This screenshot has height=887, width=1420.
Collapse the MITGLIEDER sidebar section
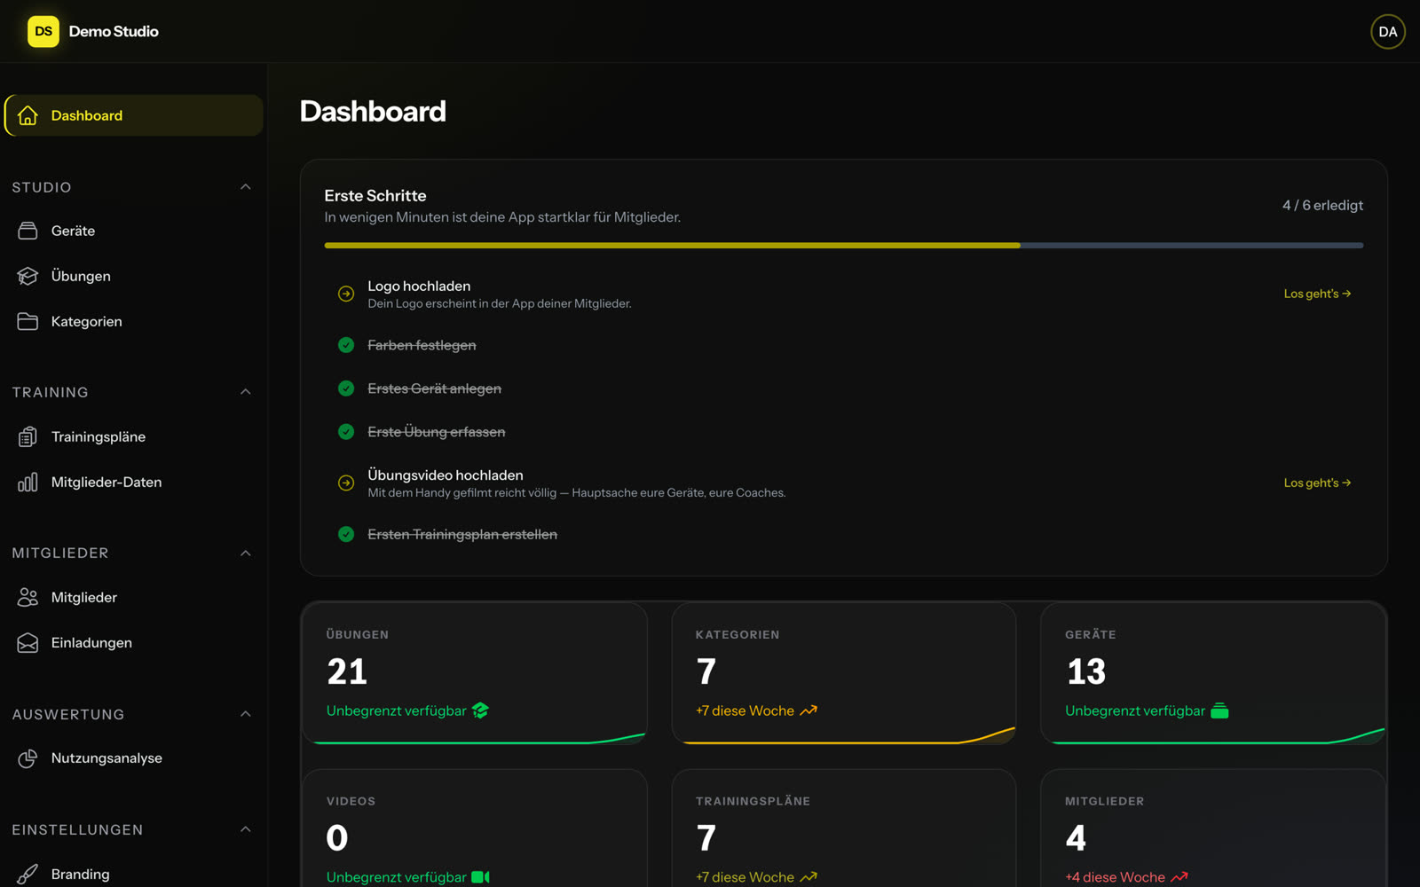pyautogui.click(x=246, y=553)
